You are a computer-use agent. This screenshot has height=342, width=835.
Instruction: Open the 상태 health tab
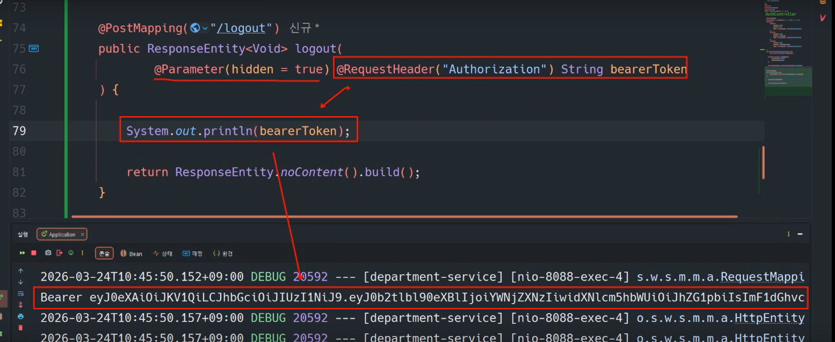click(163, 254)
